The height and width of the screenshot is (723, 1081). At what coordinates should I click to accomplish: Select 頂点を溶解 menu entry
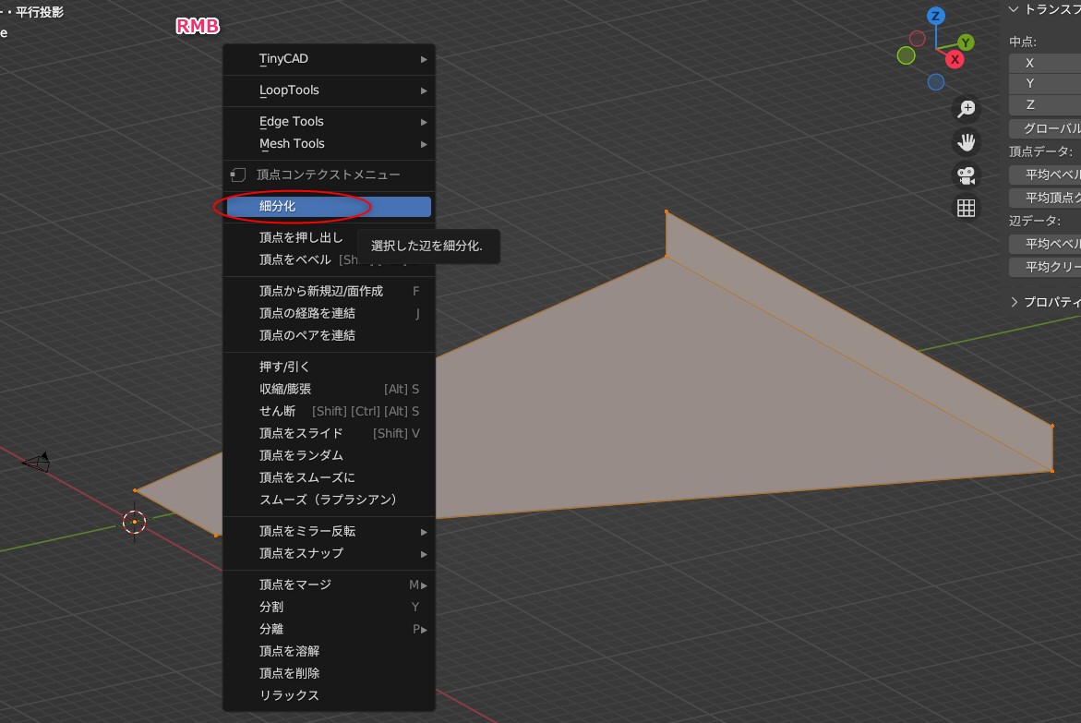pyautogui.click(x=329, y=651)
